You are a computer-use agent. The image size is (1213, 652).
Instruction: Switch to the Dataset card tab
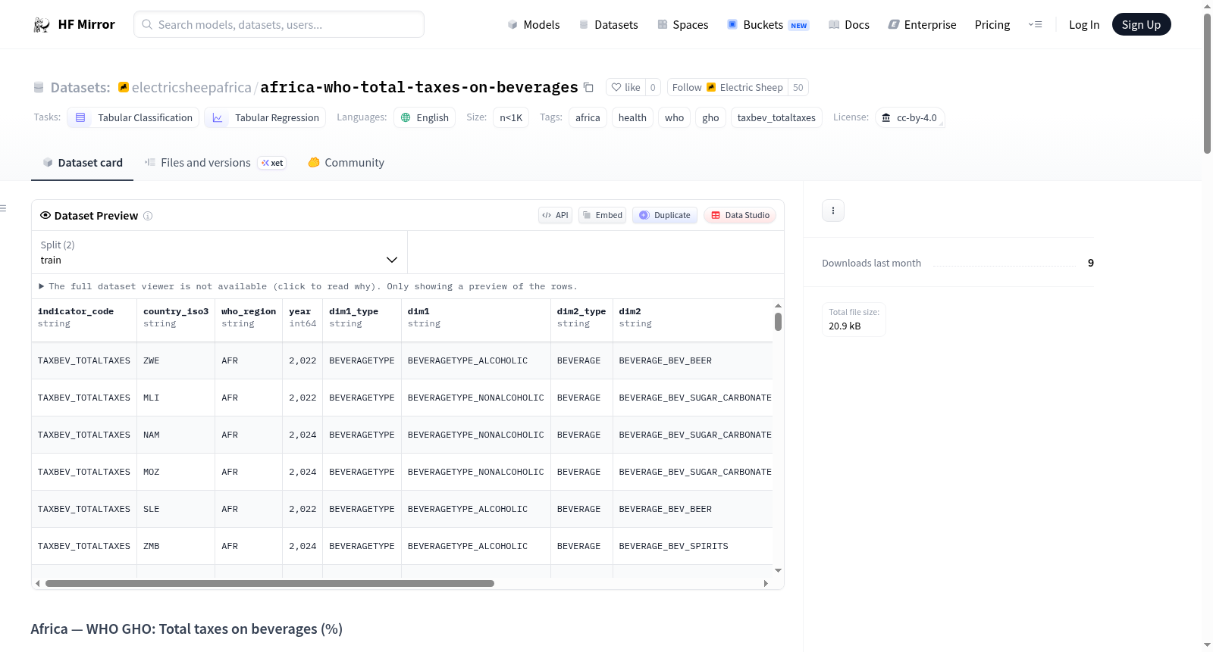point(82,163)
